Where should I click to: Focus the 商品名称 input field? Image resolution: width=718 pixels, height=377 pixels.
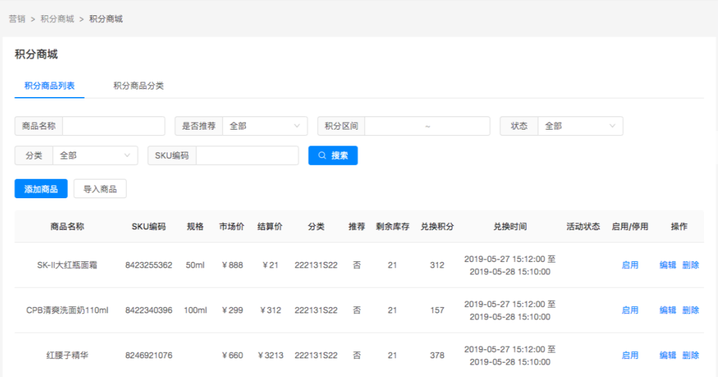point(114,126)
